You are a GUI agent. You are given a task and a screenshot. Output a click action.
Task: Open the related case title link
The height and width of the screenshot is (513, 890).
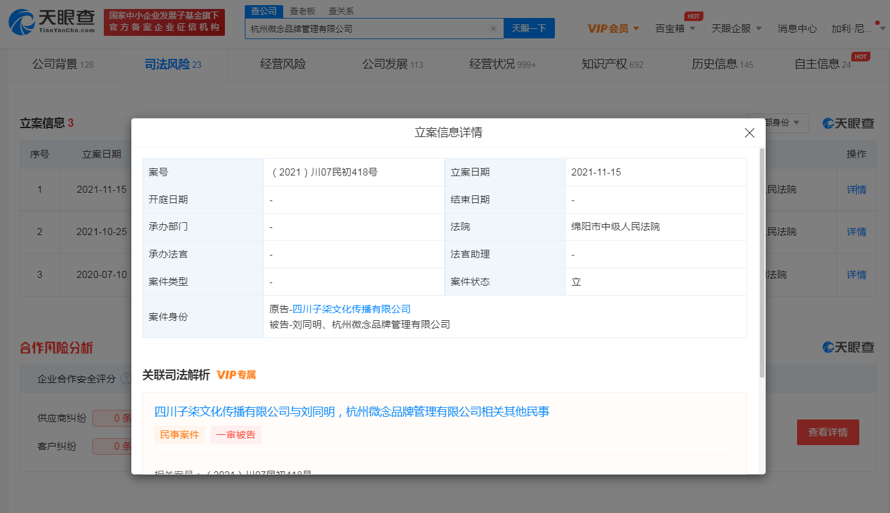click(352, 412)
